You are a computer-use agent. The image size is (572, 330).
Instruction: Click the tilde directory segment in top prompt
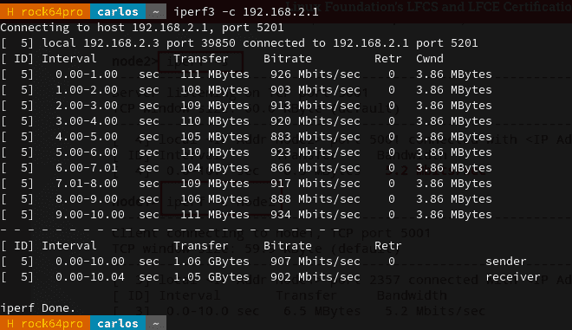coord(156,11)
